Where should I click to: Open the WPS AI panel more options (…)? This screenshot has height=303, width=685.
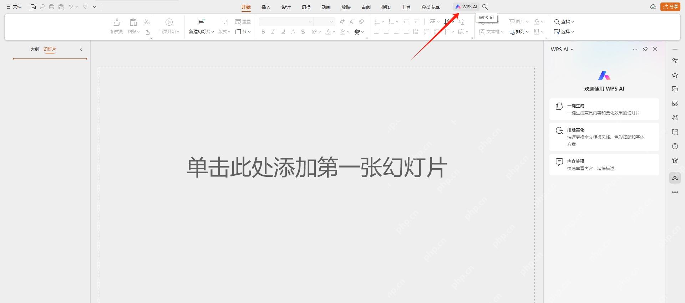[635, 49]
